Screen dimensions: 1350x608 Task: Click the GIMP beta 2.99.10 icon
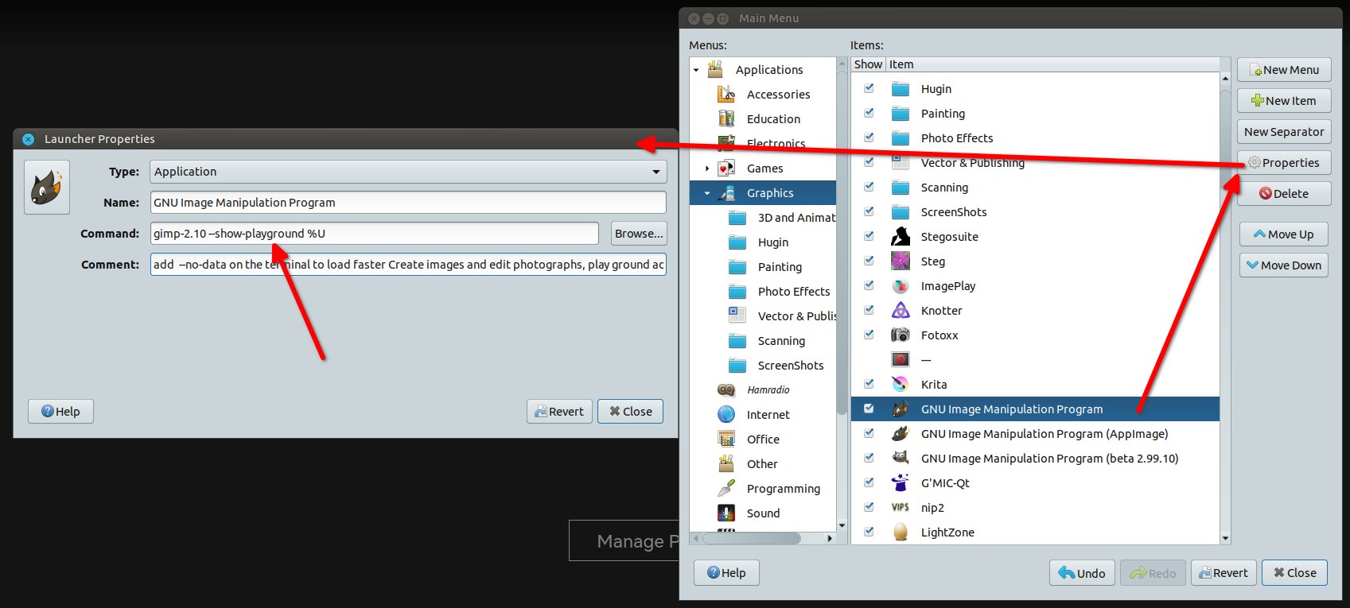[x=901, y=459]
